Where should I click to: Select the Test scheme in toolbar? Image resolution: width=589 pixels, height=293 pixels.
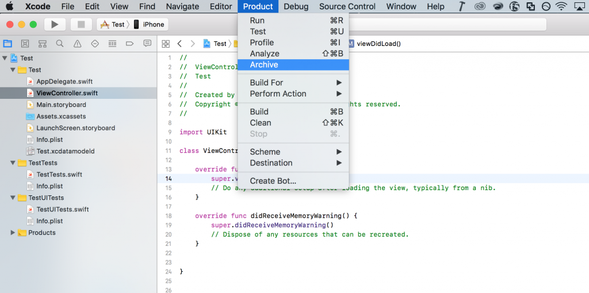[x=113, y=24]
